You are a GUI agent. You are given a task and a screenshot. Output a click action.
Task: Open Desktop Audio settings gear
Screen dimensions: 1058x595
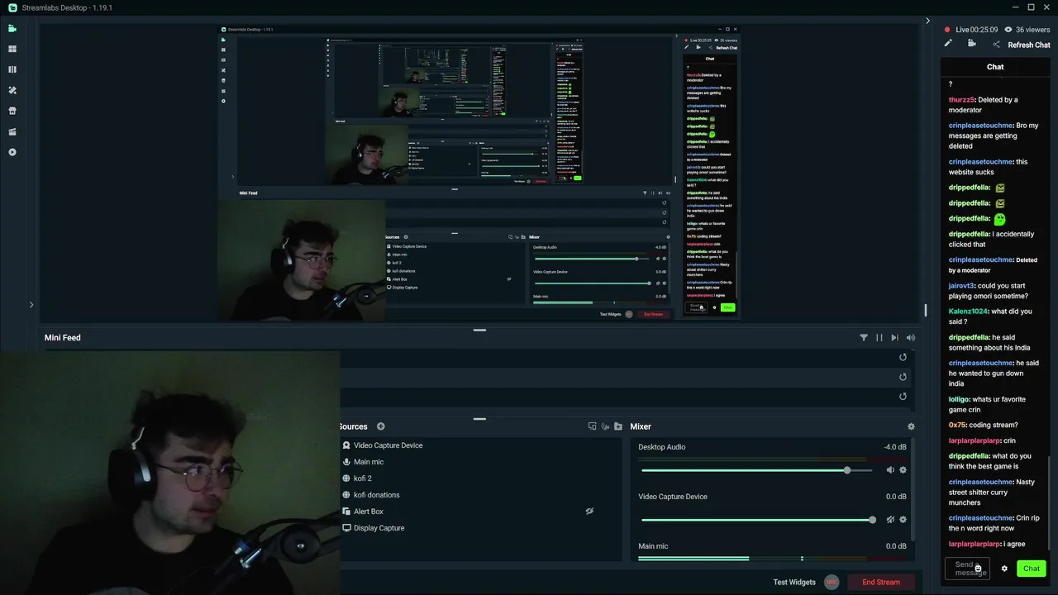(903, 470)
